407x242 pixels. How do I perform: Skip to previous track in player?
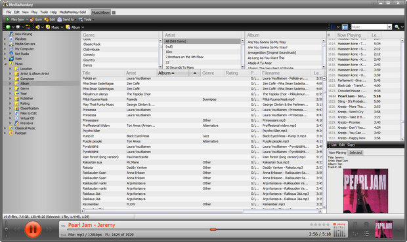[x=17, y=229]
